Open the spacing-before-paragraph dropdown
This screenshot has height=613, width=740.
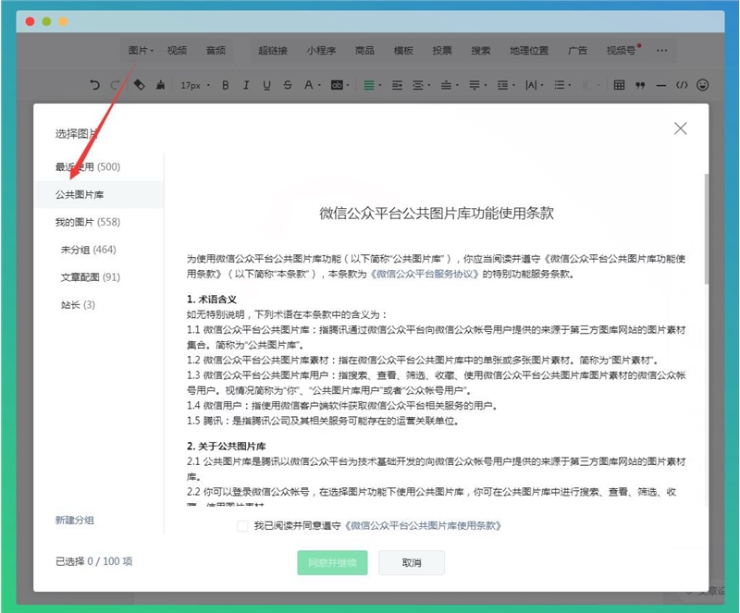click(x=449, y=85)
